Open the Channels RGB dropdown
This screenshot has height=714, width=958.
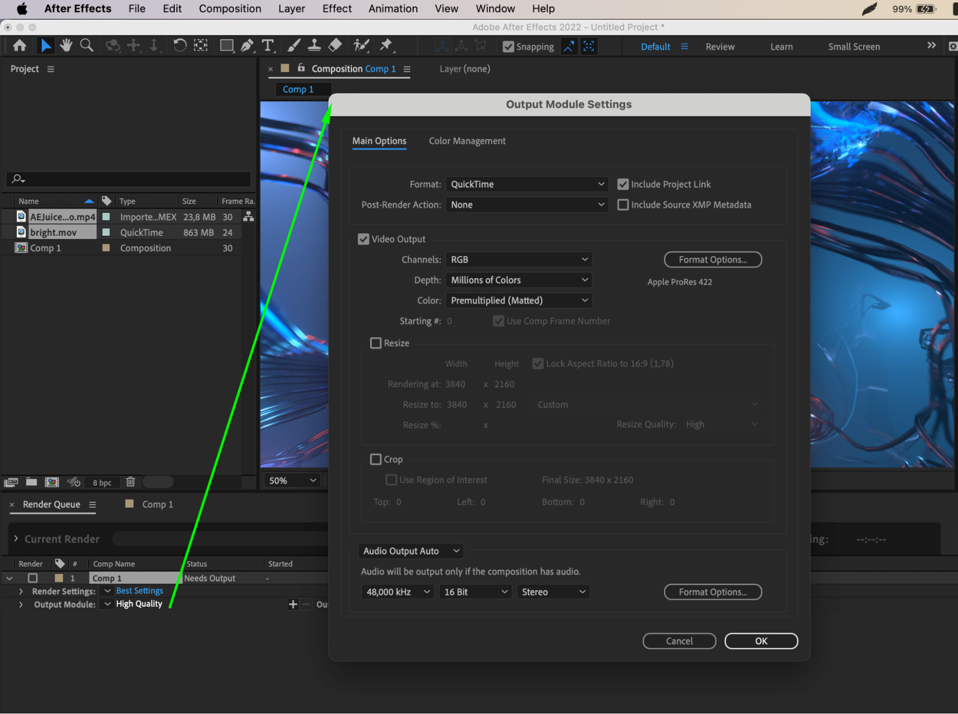pyautogui.click(x=519, y=260)
